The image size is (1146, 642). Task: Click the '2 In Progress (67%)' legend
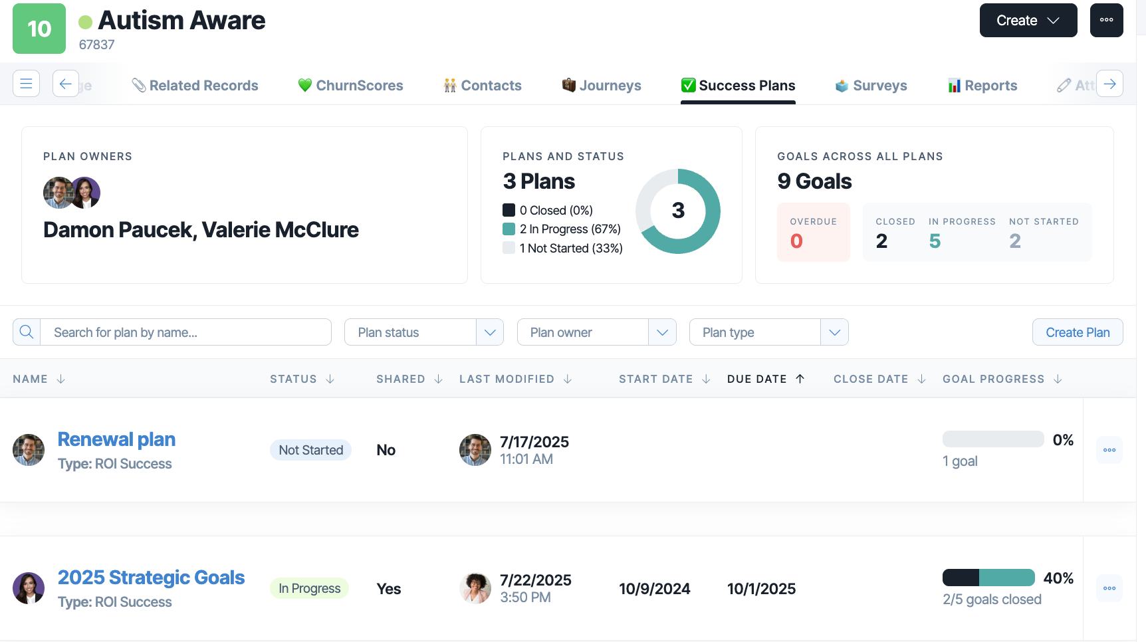tap(562, 229)
